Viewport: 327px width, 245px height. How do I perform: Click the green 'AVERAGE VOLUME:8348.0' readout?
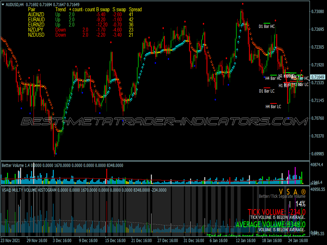coord(271,224)
